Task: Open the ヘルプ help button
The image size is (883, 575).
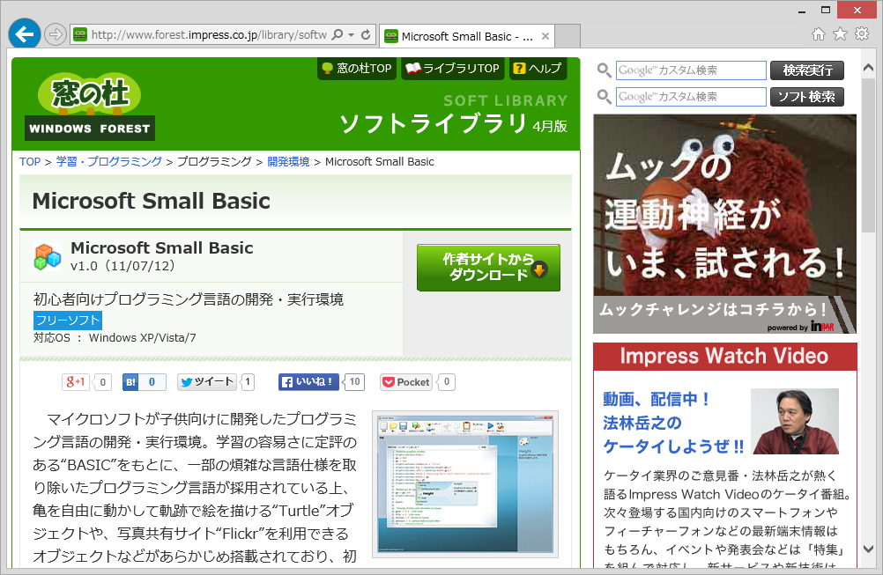Action: (538, 69)
